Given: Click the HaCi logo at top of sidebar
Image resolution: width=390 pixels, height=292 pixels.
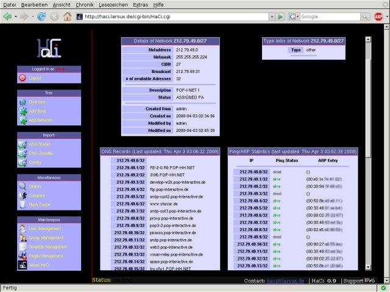Looking at the screenshot, I should [49, 48].
